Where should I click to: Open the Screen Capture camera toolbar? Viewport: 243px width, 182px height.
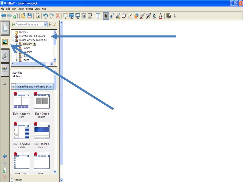[84, 16]
